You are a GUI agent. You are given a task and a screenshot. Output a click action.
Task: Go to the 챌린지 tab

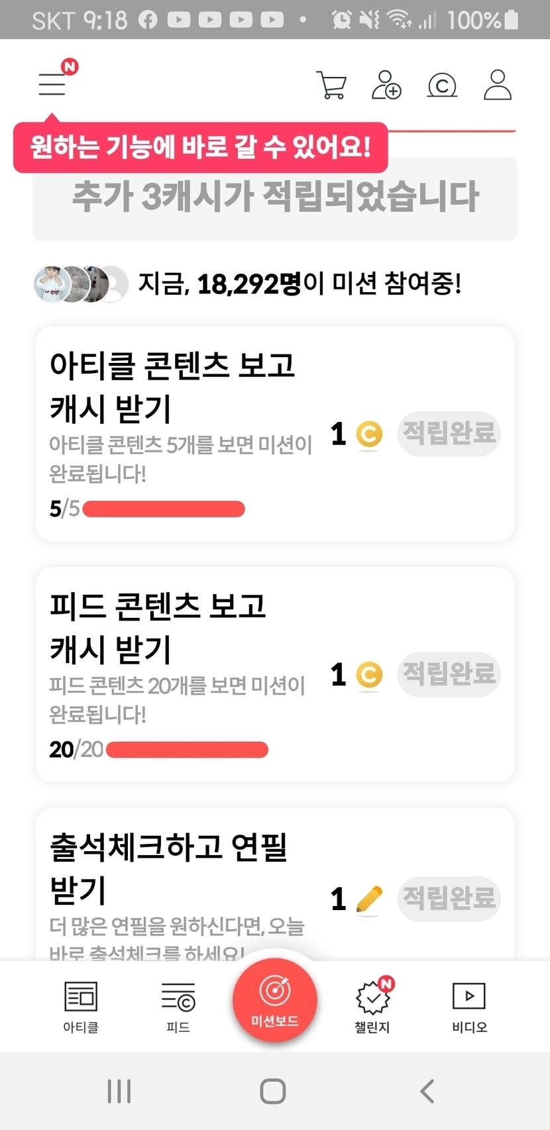(x=372, y=1007)
